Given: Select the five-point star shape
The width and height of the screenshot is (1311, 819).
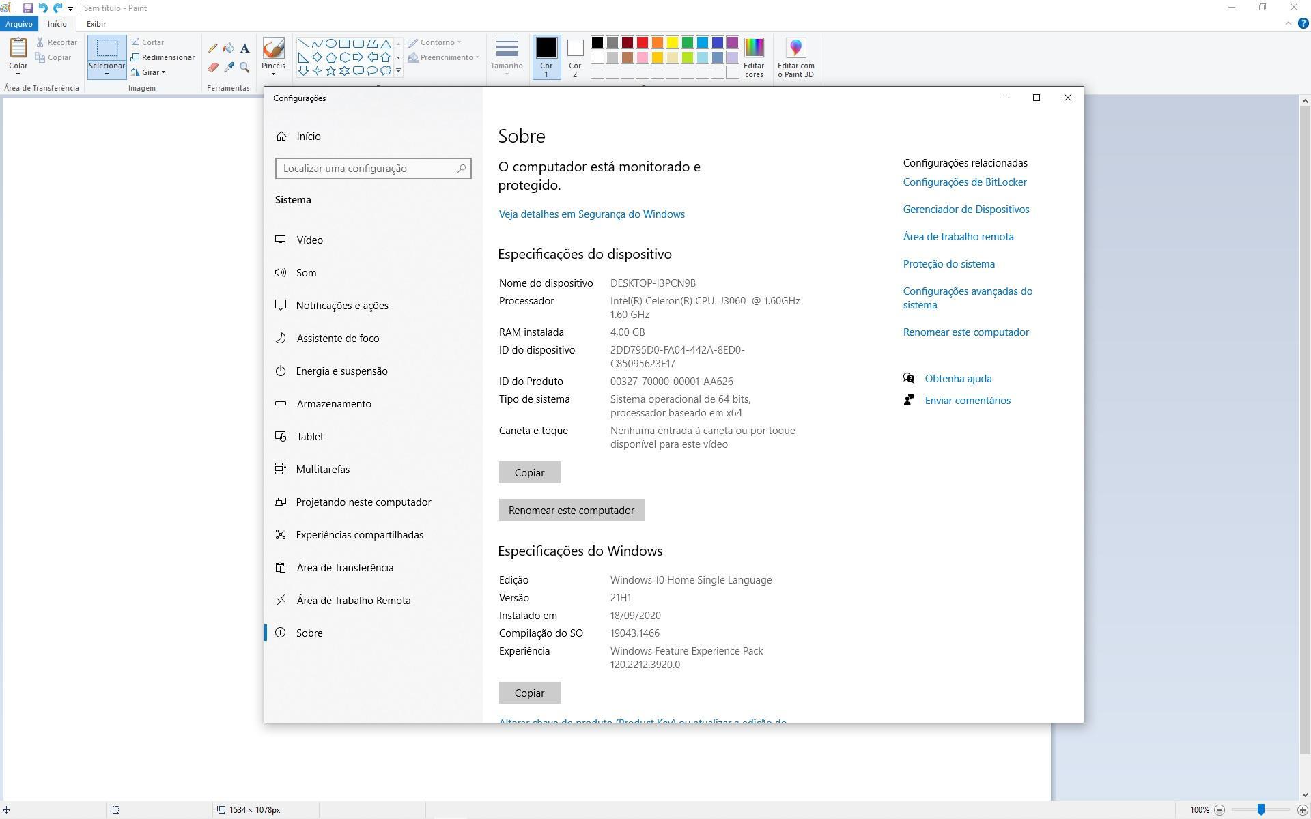Looking at the screenshot, I should click(x=330, y=70).
